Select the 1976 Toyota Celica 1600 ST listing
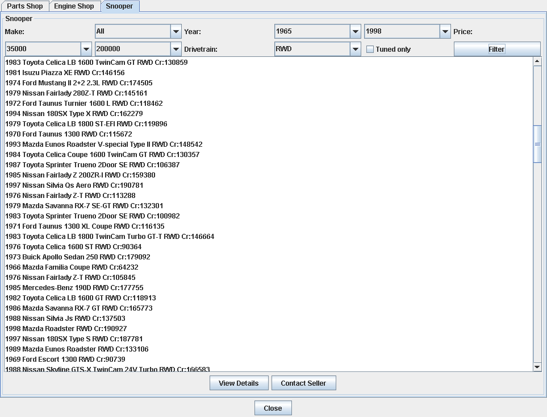547x417 pixels. point(269,247)
